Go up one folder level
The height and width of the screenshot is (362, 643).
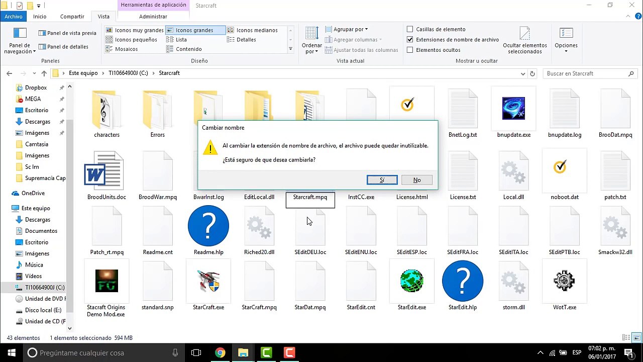point(44,73)
